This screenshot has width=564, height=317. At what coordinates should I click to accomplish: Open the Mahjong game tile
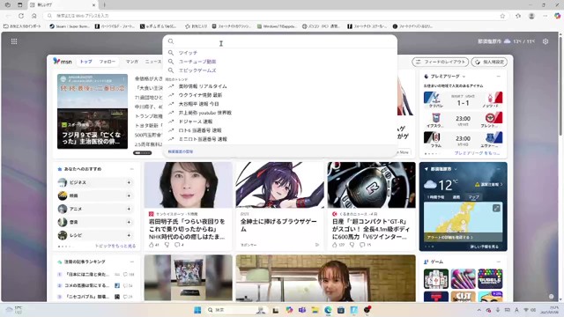[x=436, y=278]
